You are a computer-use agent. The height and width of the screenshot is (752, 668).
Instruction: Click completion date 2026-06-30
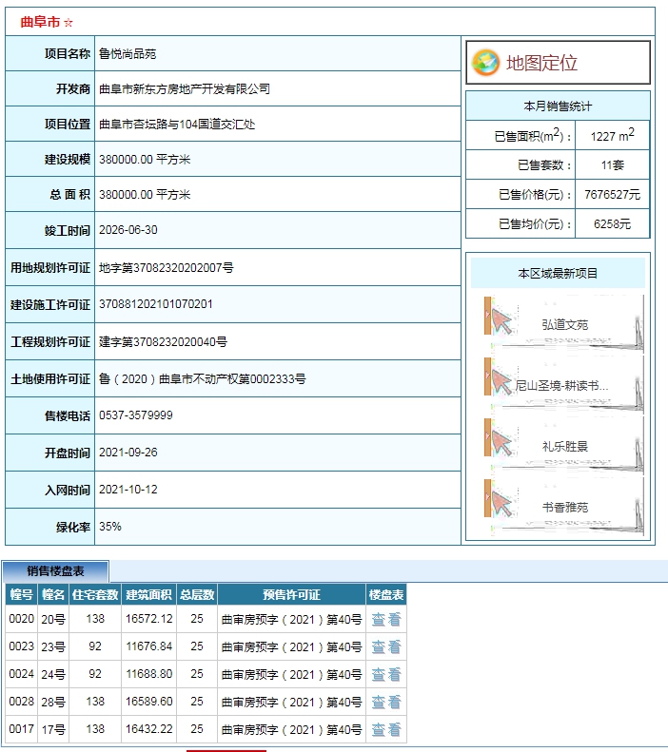point(128,230)
